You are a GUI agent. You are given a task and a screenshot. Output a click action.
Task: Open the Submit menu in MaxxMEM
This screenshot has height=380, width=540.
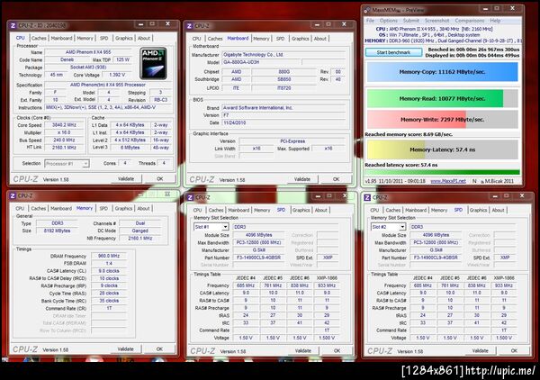(411, 21)
